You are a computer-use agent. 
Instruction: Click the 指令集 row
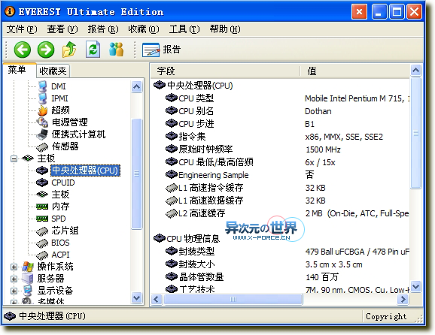(x=280, y=137)
